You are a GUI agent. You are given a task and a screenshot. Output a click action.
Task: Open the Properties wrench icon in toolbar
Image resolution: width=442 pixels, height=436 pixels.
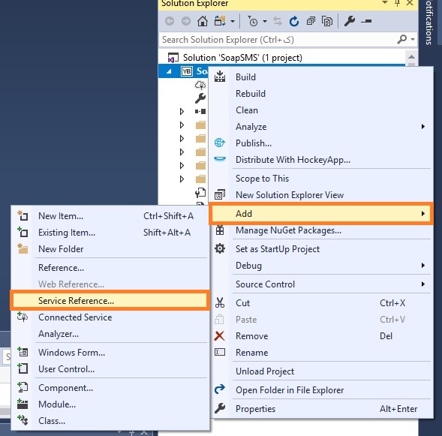tap(350, 21)
